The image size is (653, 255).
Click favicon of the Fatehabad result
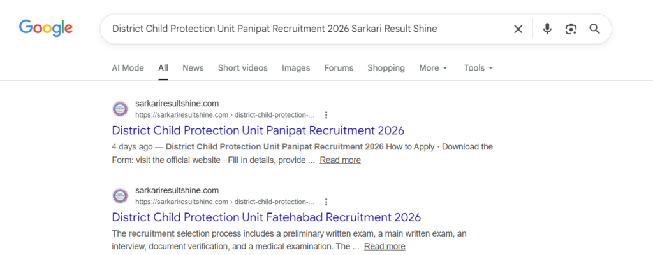pyautogui.click(x=120, y=195)
